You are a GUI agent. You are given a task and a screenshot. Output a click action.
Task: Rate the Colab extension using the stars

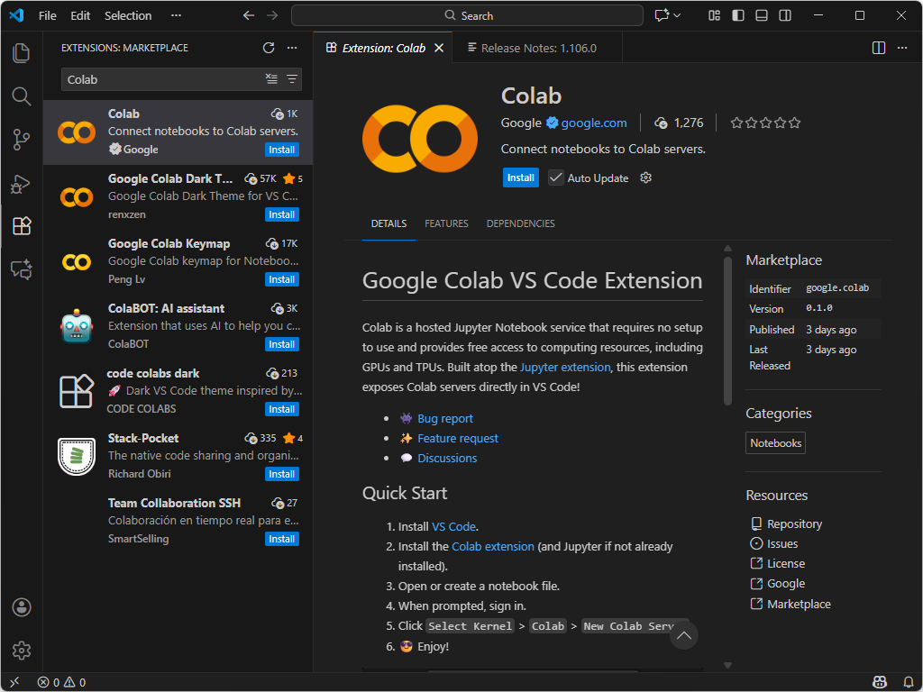(x=764, y=123)
